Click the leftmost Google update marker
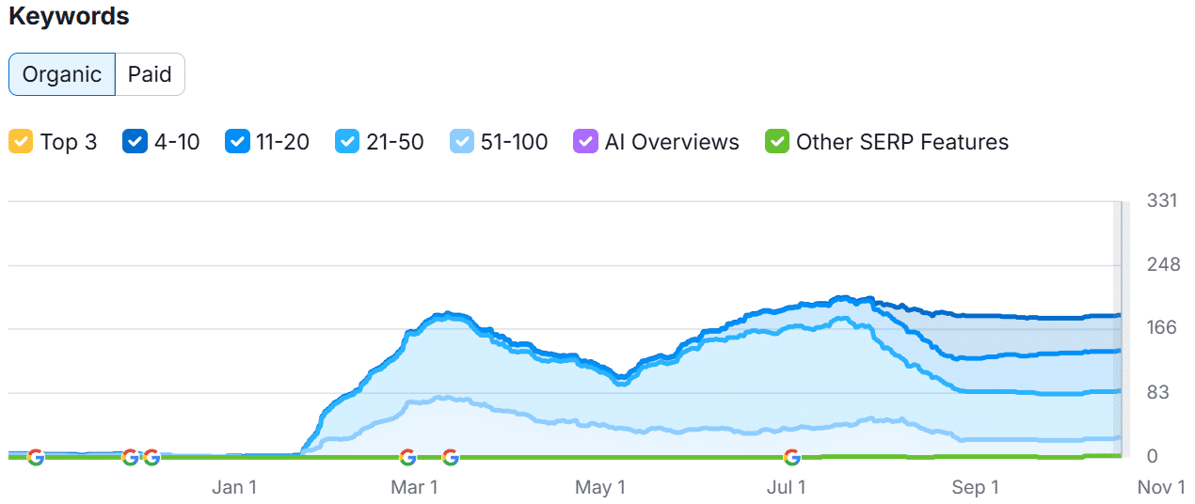The width and height of the screenshot is (1195, 504). click(36, 457)
